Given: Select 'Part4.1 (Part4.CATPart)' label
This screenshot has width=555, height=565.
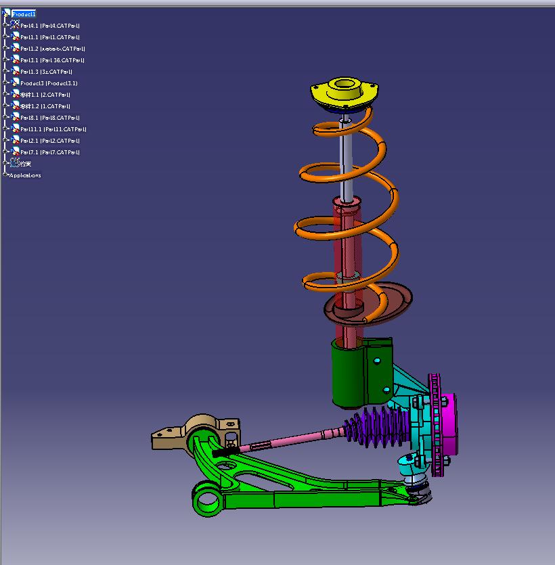Looking at the screenshot, I should tap(49, 26).
